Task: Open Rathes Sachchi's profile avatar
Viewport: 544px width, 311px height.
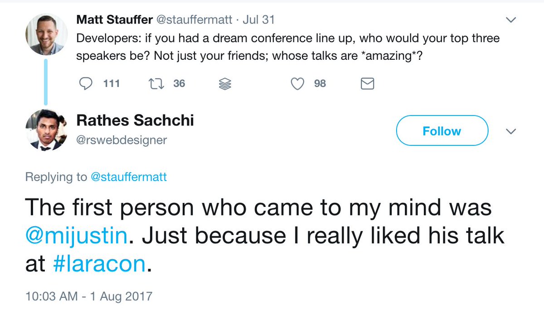Action: 46,130
